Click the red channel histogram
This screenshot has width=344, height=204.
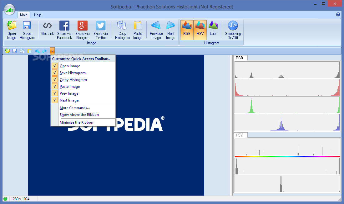click(x=287, y=88)
